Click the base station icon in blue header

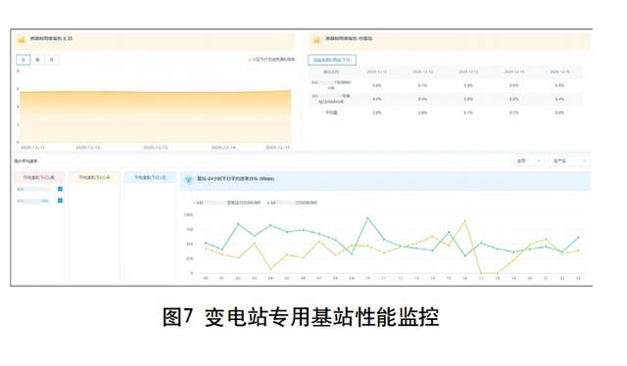click(188, 180)
